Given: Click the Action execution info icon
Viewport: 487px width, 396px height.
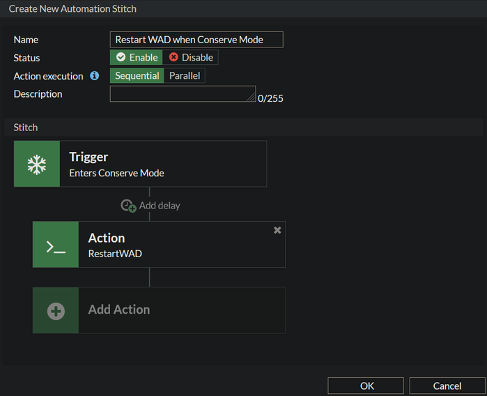Looking at the screenshot, I should click(x=95, y=76).
